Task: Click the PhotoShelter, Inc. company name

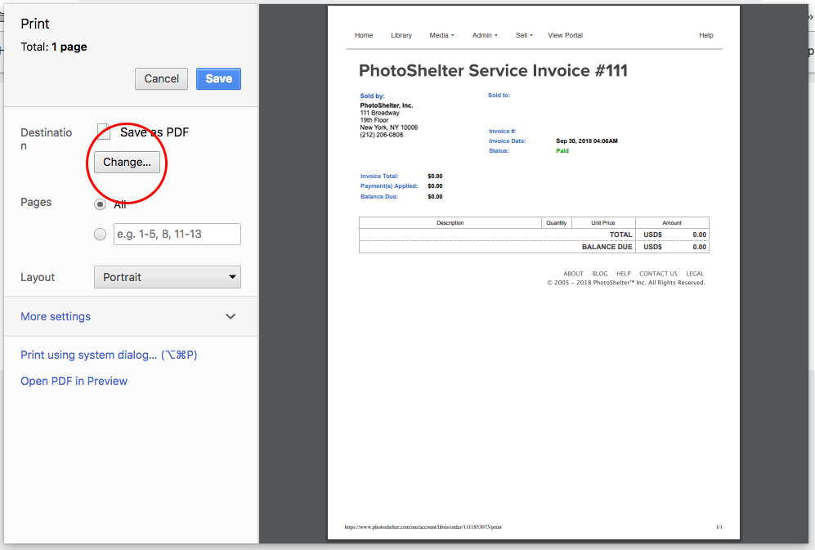Action: point(387,105)
